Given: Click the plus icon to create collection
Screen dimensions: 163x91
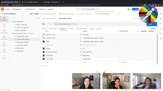Looking at the screenshot, I should click(x=11, y=18).
